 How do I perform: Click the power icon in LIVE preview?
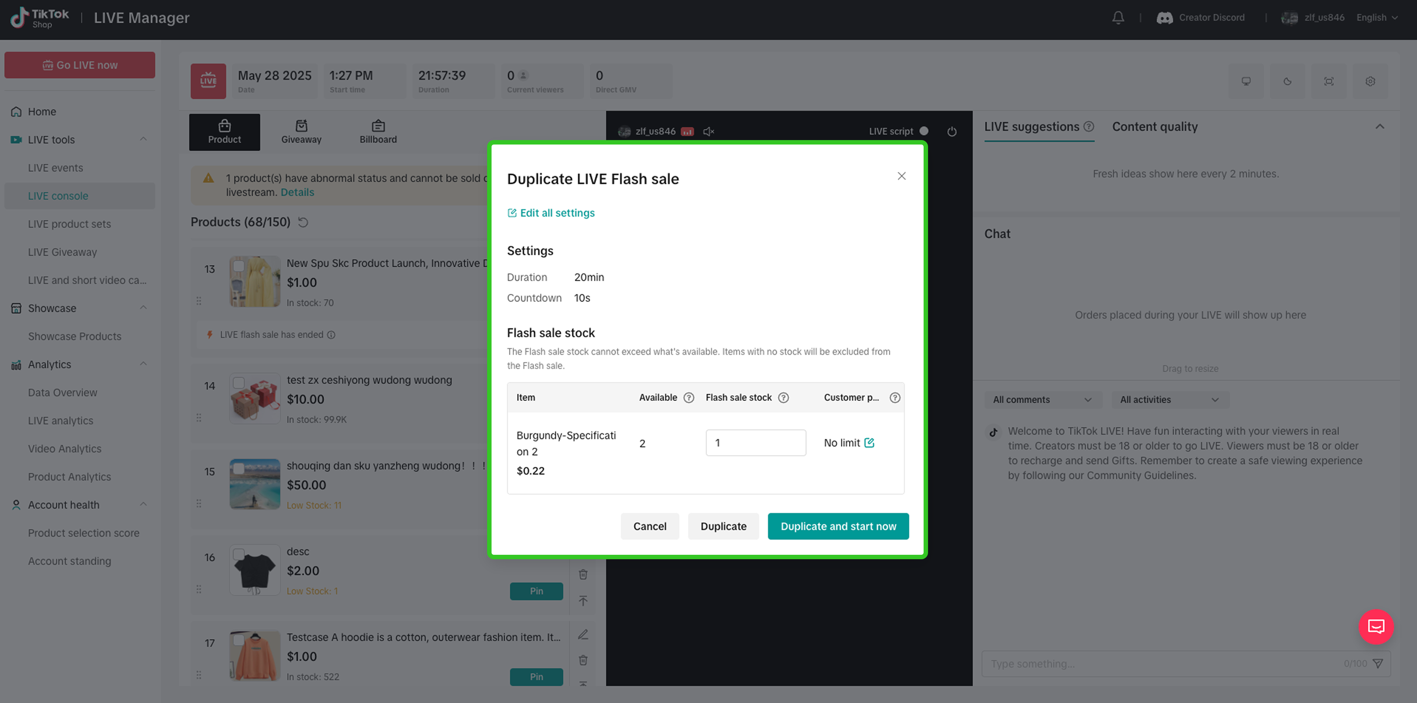(x=952, y=132)
